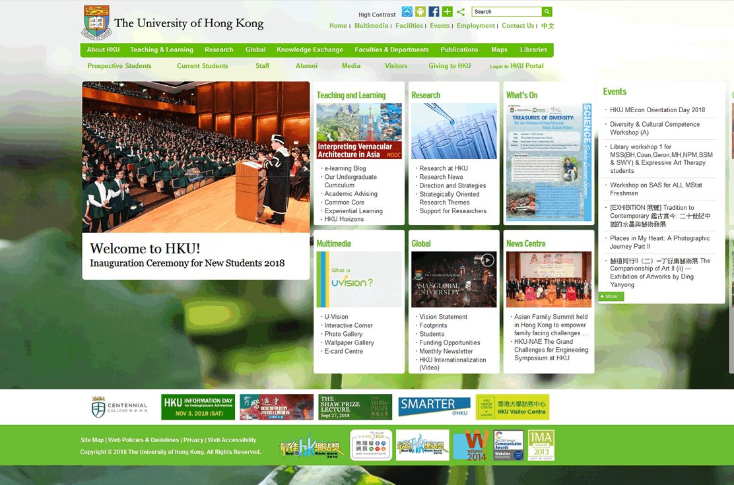The height and width of the screenshot is (485, 734).
Task: Click the share icon in header
Action: click(x=461, y=12)
